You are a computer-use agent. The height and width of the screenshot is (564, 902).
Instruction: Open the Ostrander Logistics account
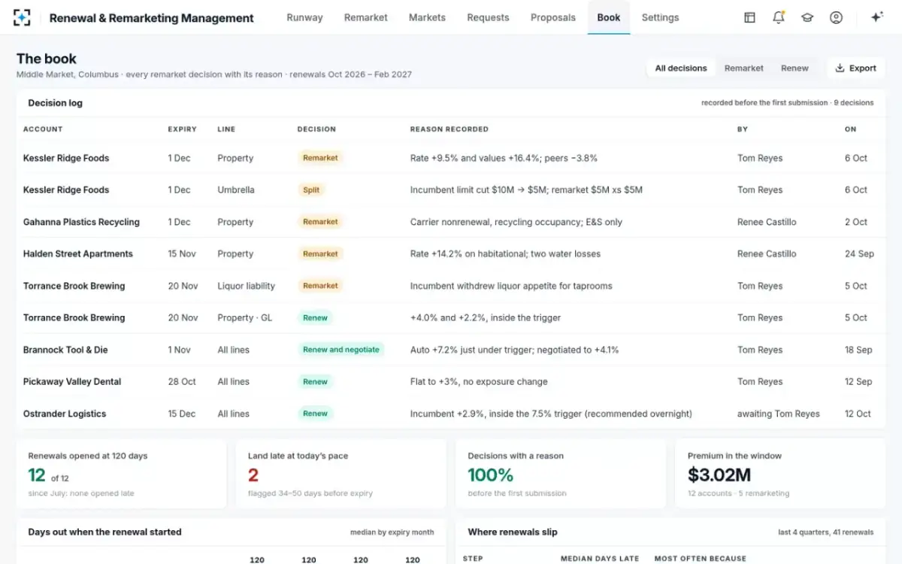tap(65, 414)
